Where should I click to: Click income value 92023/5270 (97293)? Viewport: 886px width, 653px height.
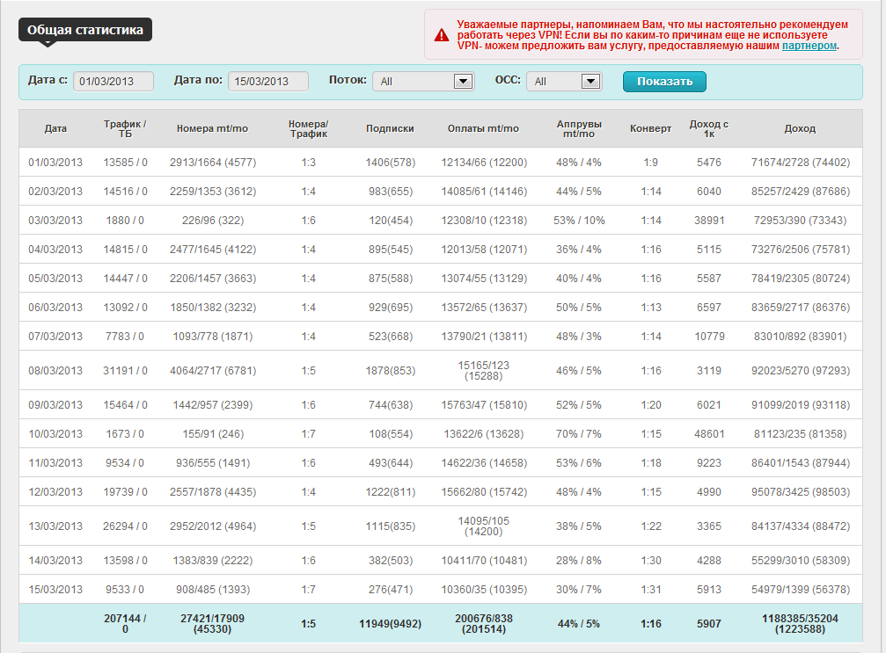click(800, 371)
